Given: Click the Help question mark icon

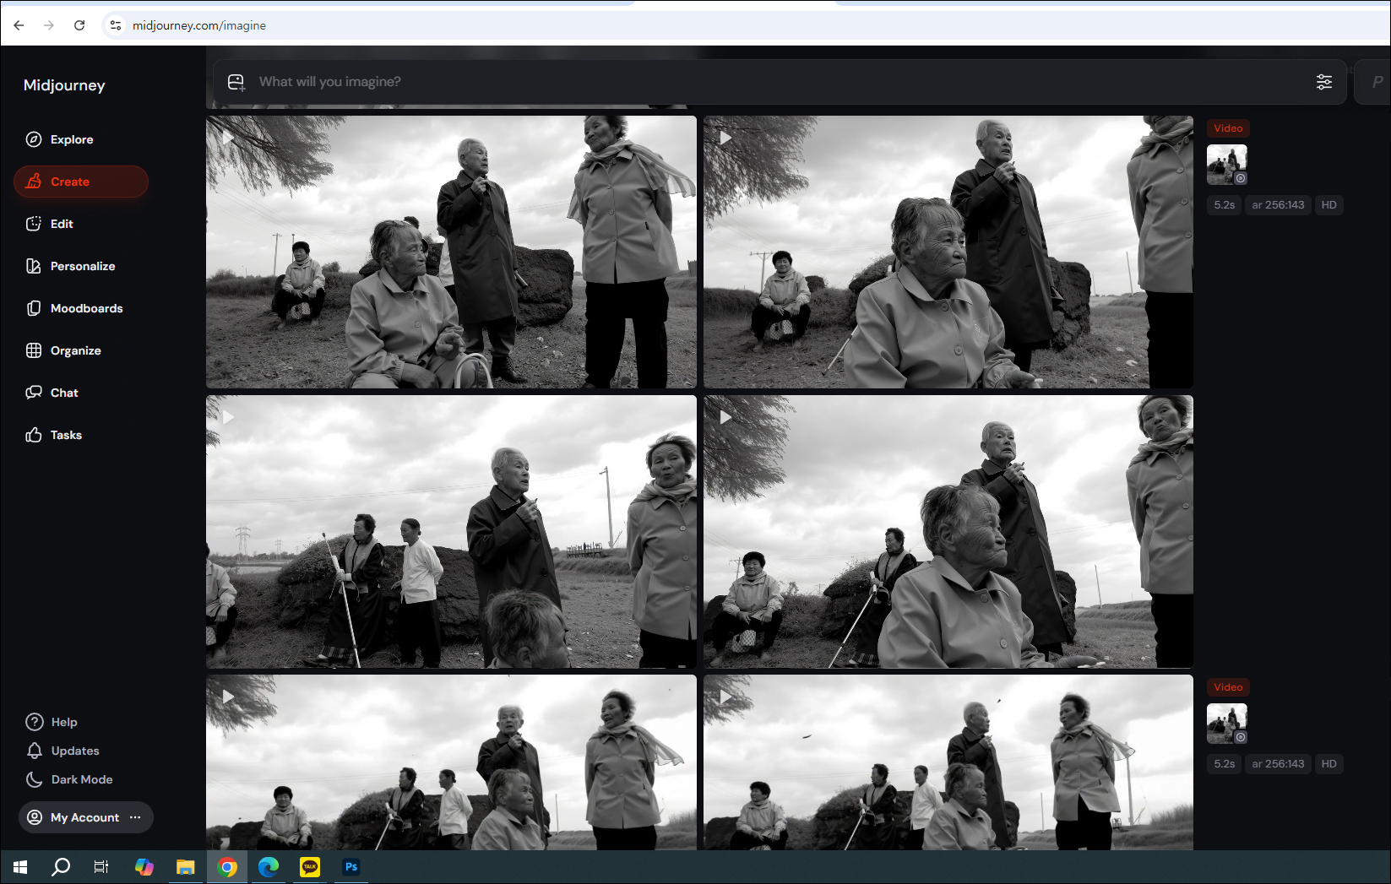Looking at the screenshot, I should [x=35, y=722].
